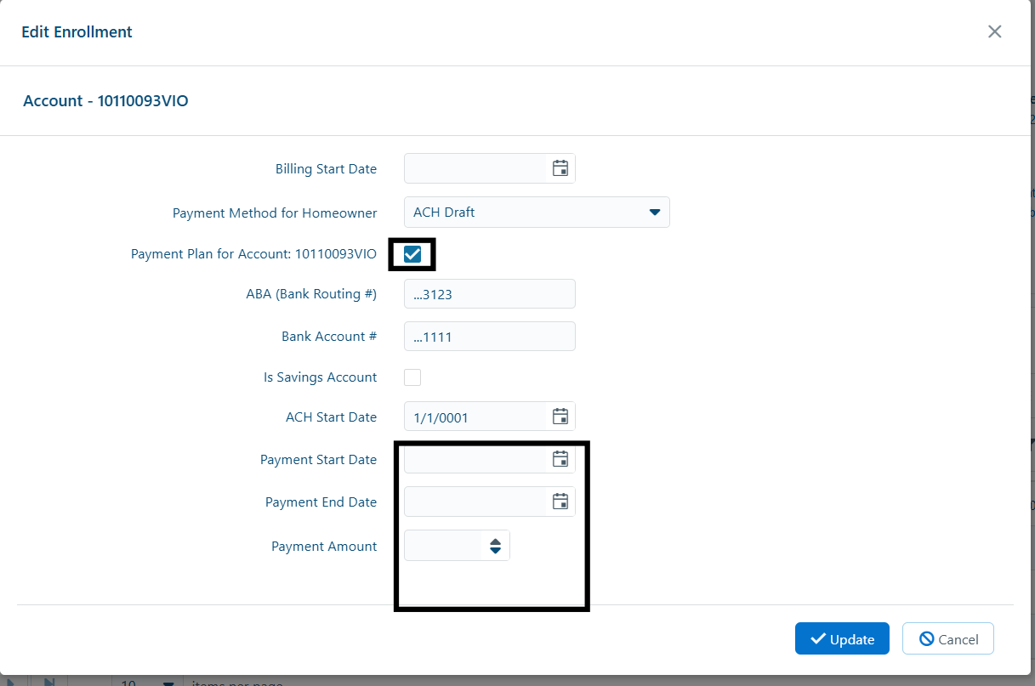The image size is (1035, 686).
Task: Click inside the Bank Account # field
Action: click(x=489, y=336)
